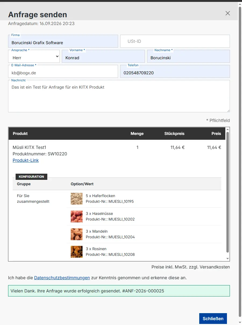The width and height of the screenshot is (242, 325).
Task: Open the Ansprache dropdown showing Herr
Action: click(x=34, y=56)
